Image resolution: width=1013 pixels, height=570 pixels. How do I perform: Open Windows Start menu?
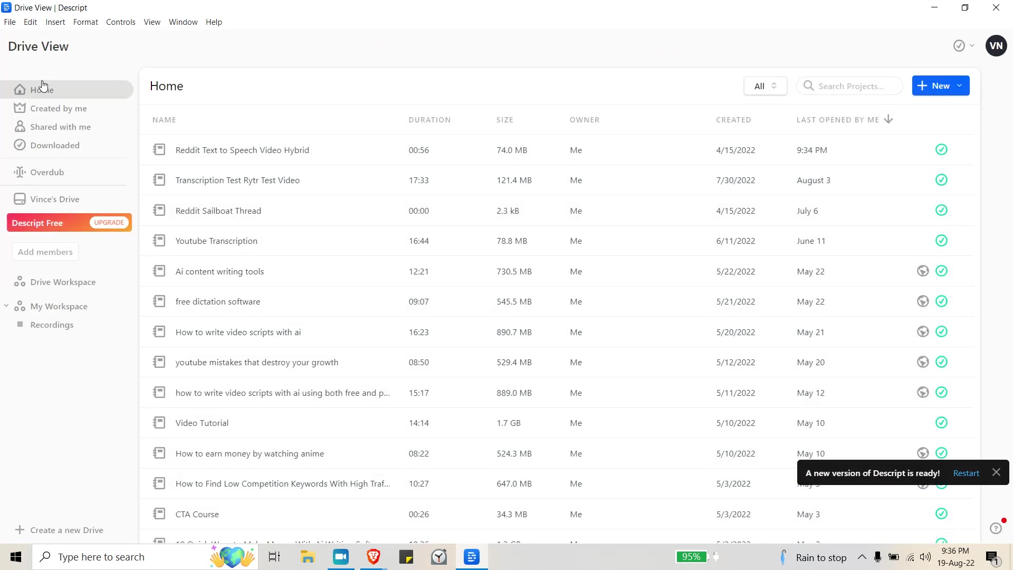pos(16,557)
